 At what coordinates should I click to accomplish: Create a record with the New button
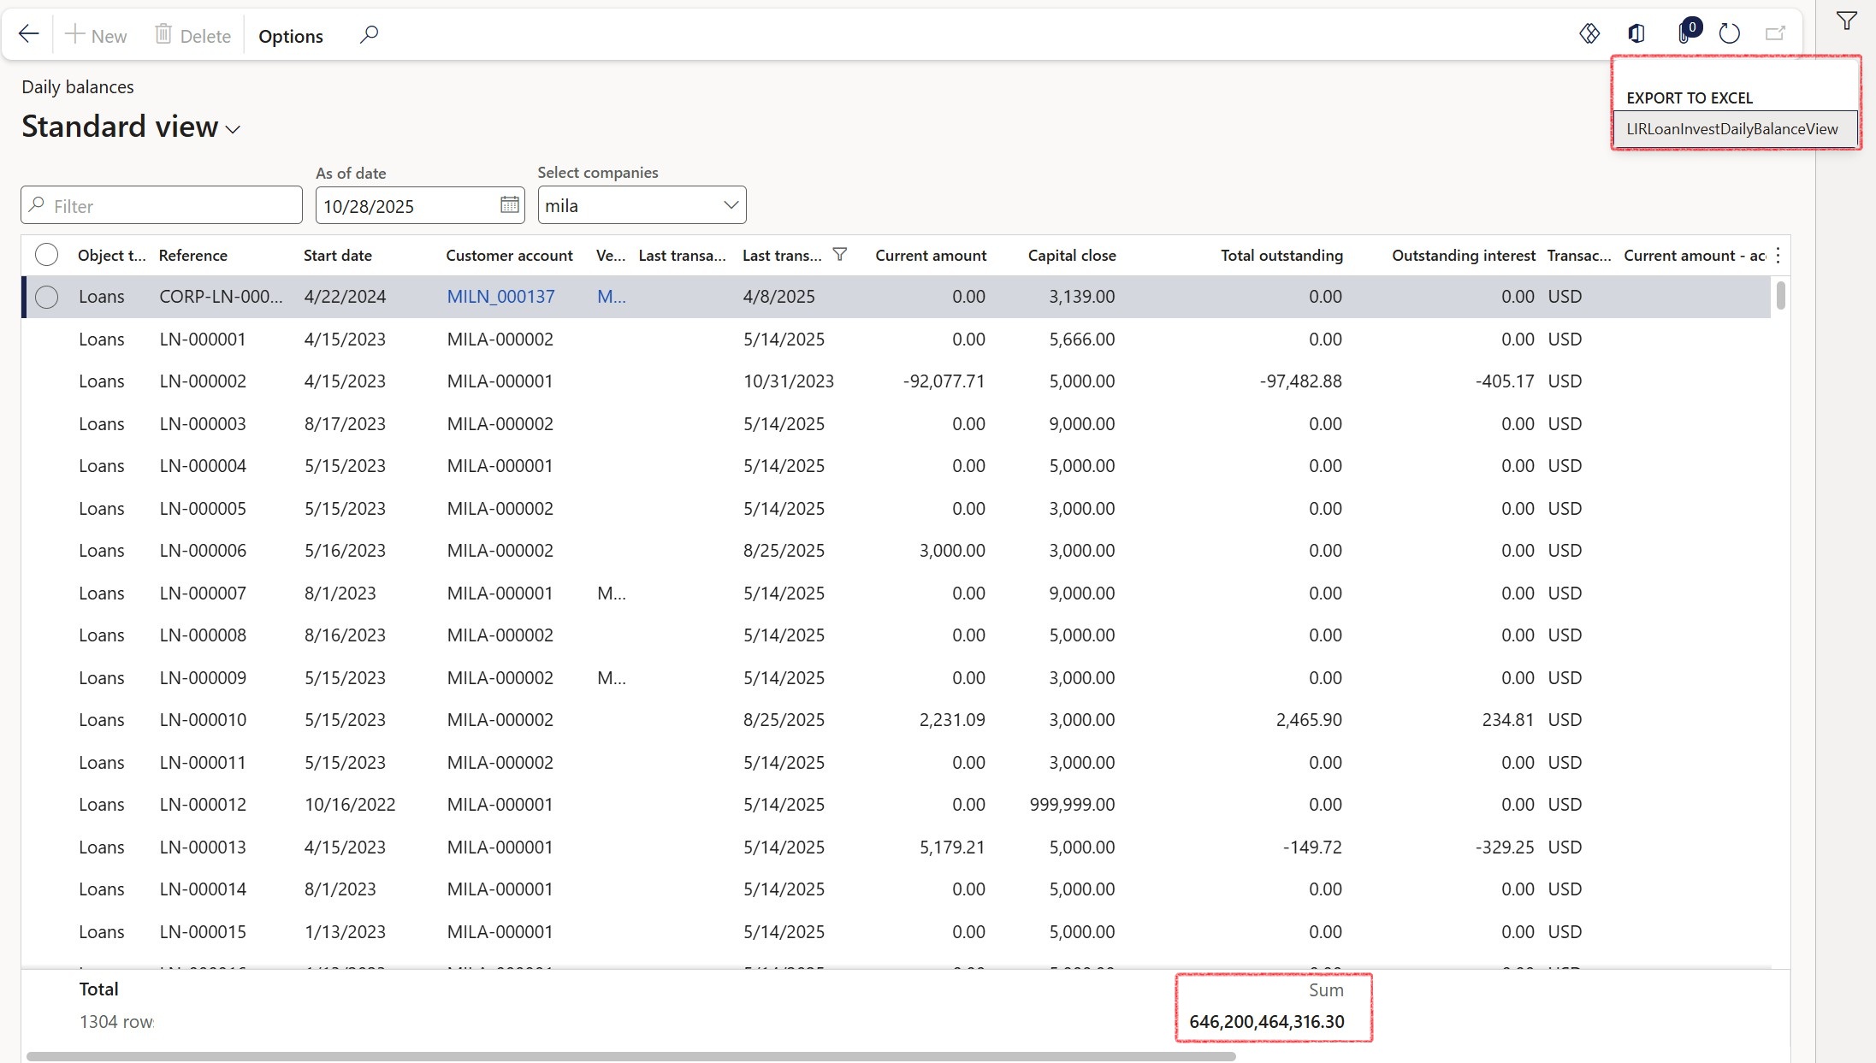click(x=96, y=35)
